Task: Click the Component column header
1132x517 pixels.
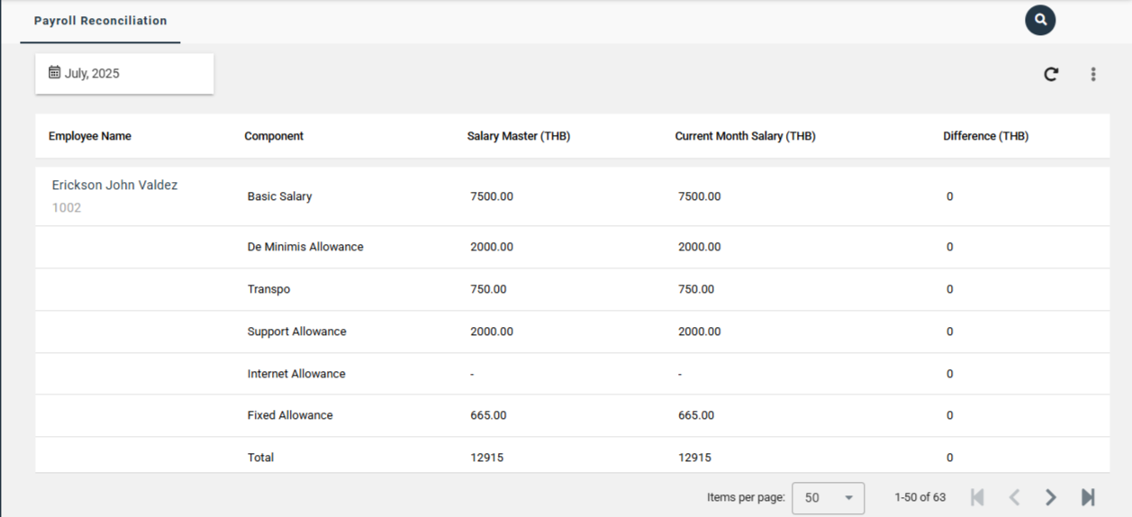Action: [x=274, y=136]
